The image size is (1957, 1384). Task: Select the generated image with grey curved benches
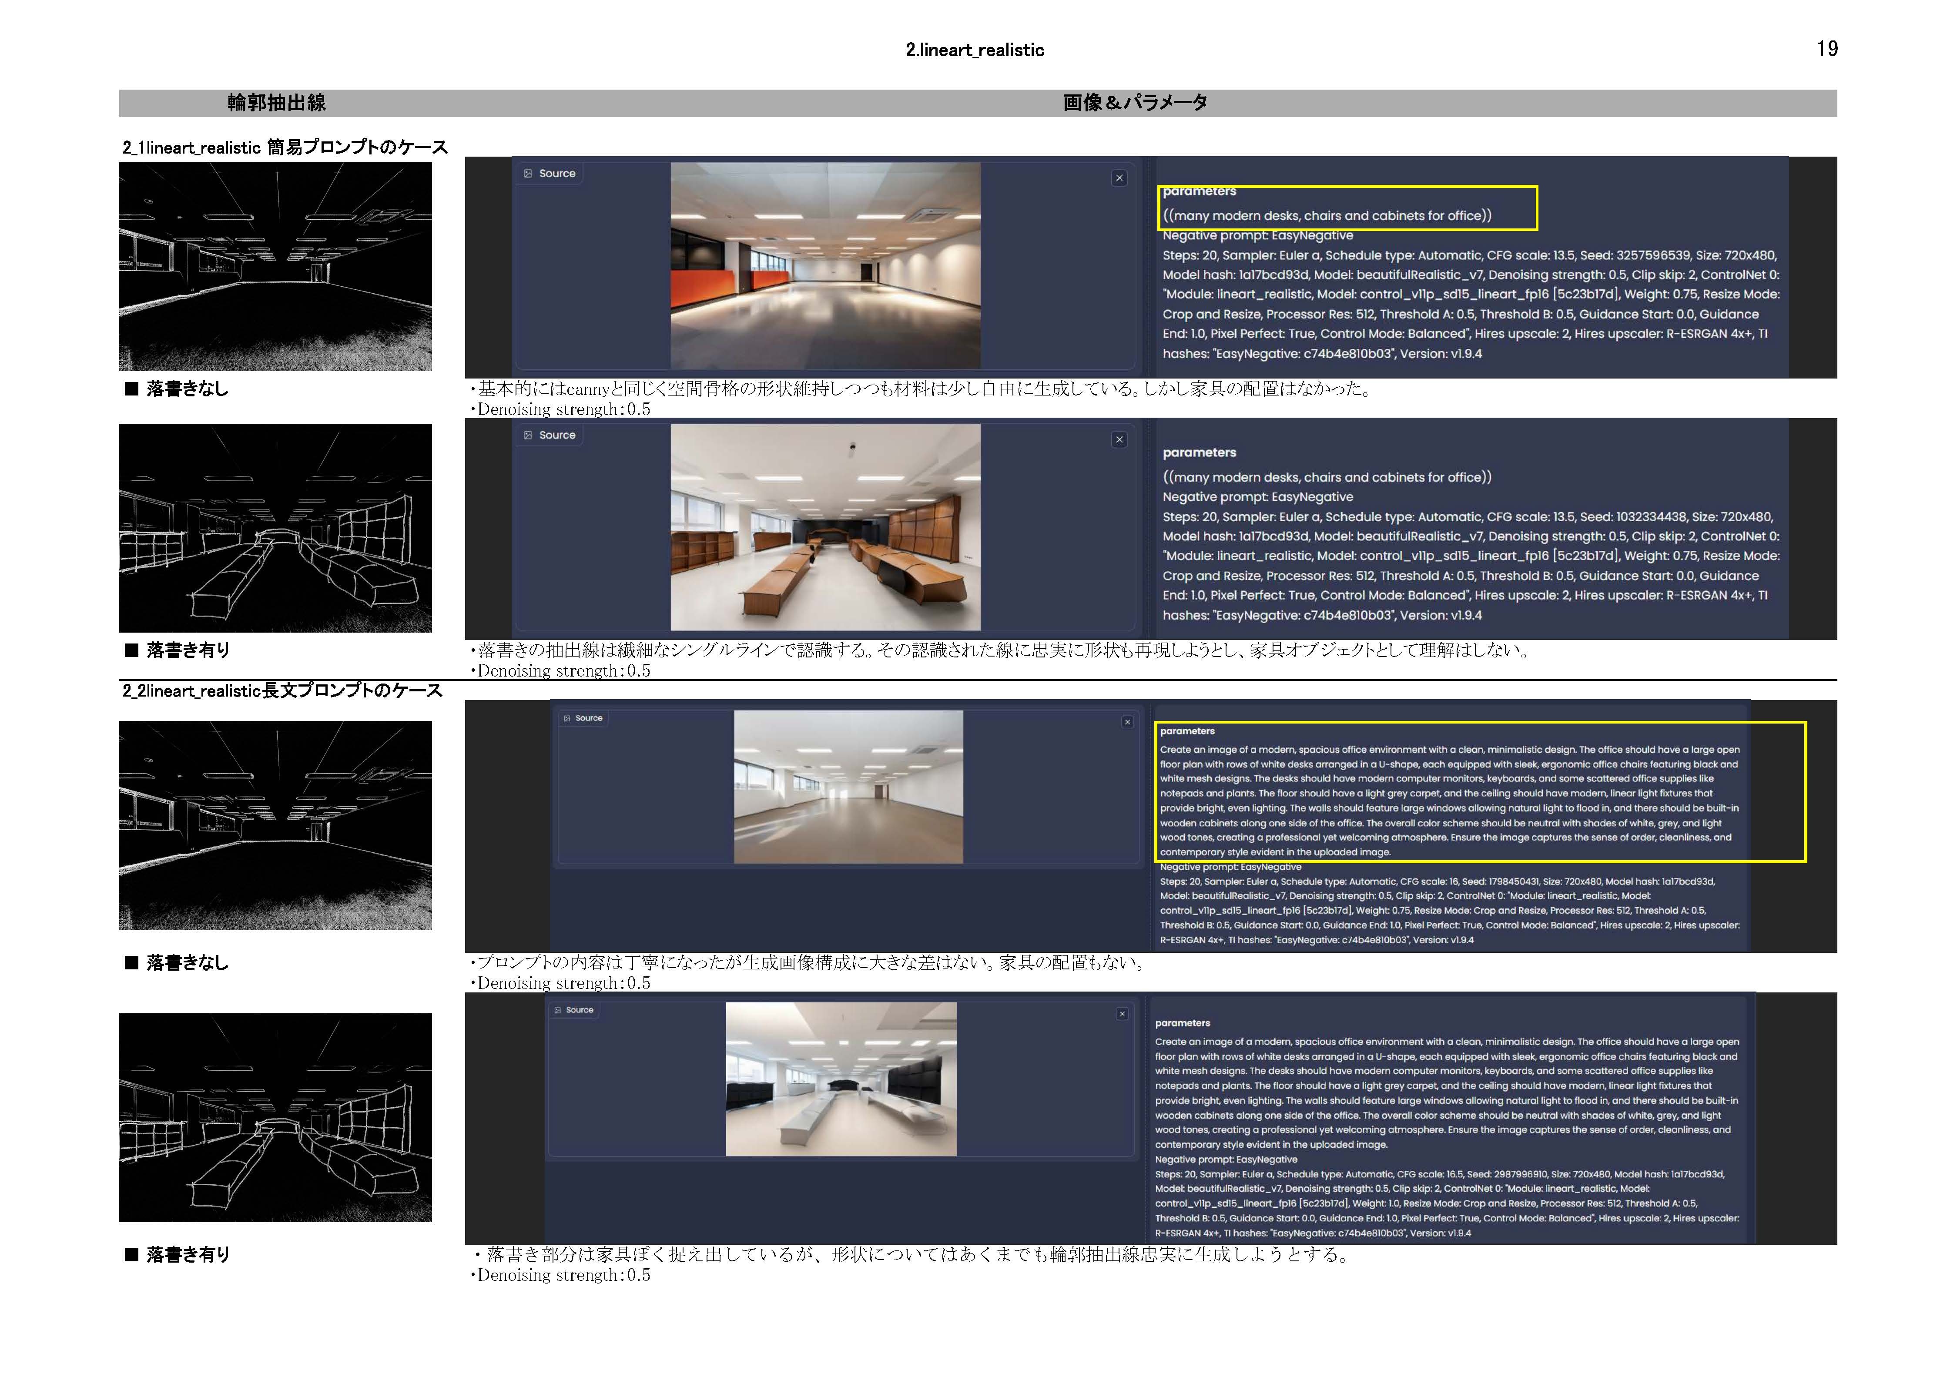tap(841, 1079)
